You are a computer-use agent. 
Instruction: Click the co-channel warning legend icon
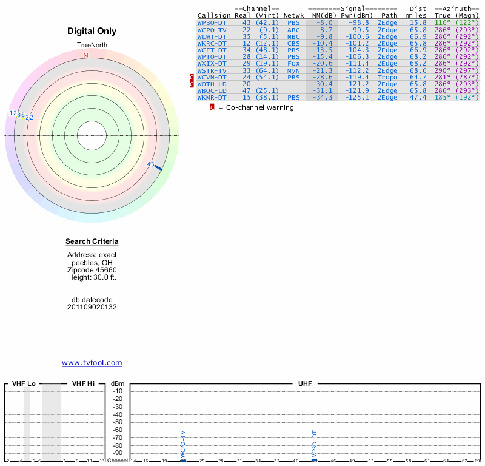click(212, 107)
